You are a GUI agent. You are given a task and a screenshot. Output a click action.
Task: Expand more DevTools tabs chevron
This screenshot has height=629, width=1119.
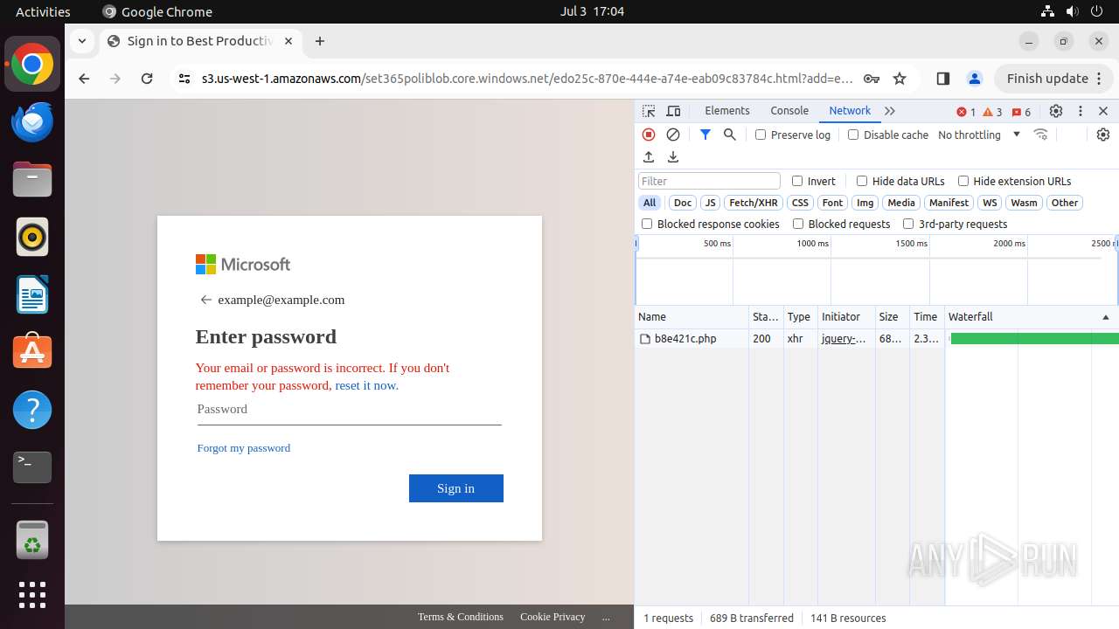pos(890,111)
